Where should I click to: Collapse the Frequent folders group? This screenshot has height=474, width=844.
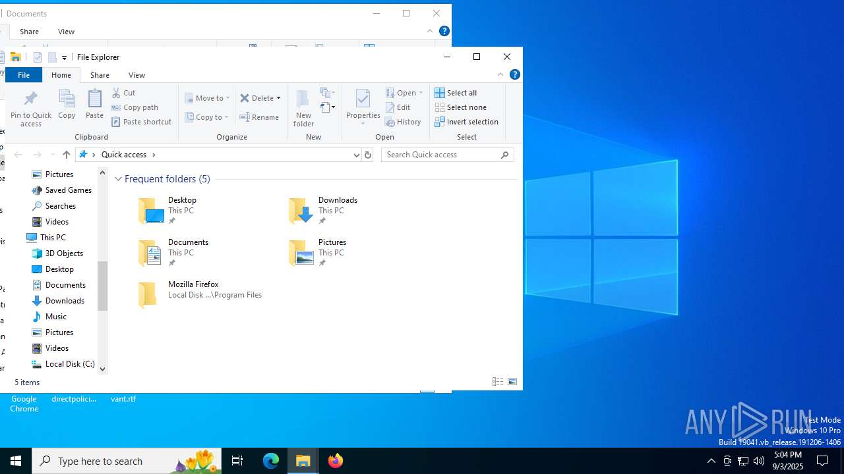(118, 179)
